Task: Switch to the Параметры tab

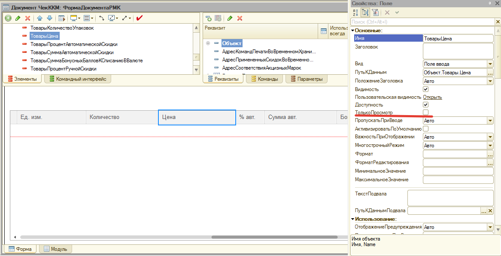Action: pyautogui.click(x=306, y=79)
